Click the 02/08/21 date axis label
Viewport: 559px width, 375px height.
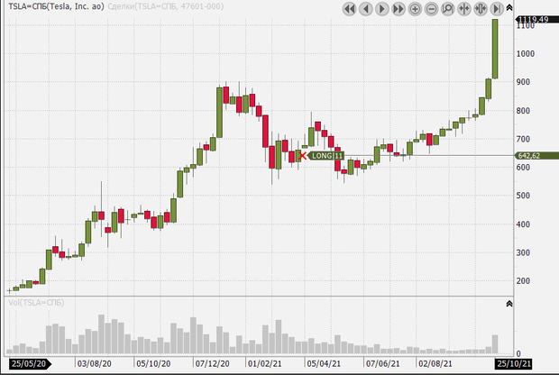(435, 364)
